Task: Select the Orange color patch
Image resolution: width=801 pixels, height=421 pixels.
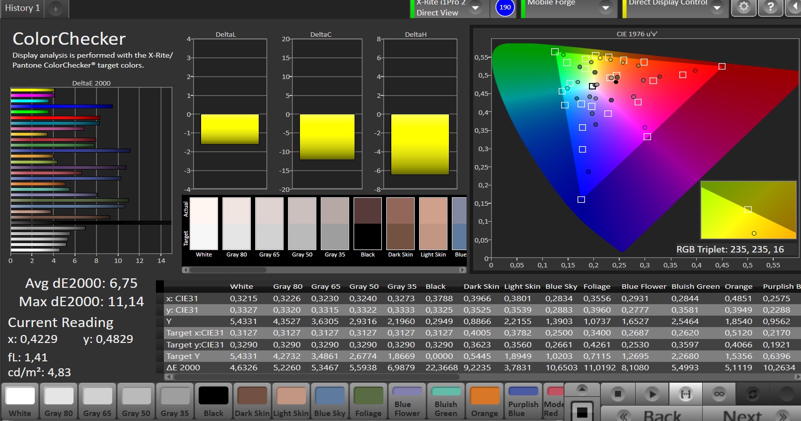Action: (484, 402)
